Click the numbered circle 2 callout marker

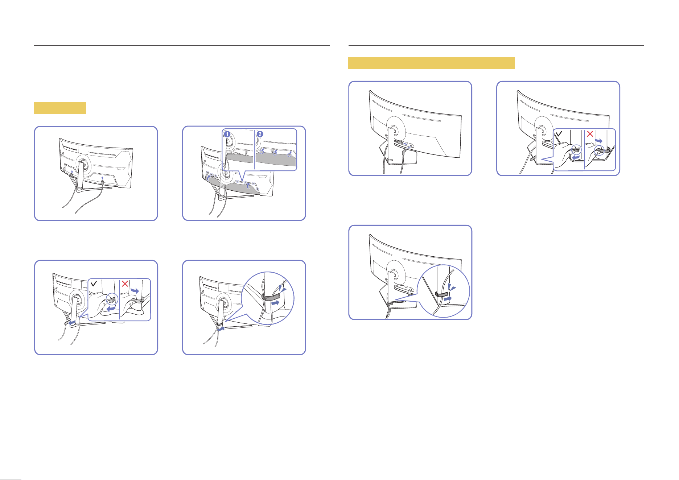point(260,134)
